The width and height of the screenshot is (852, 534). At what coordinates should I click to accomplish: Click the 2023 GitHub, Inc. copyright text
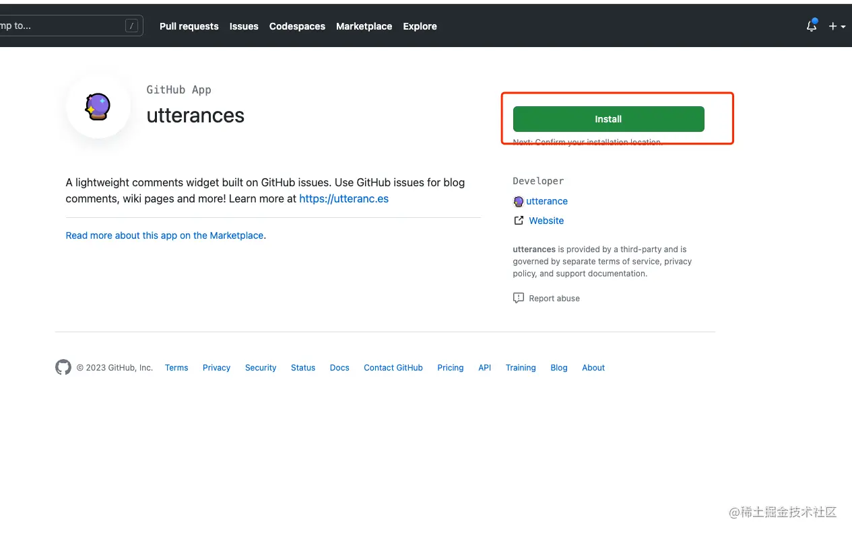pyautogui.click(x=114, y=368)
